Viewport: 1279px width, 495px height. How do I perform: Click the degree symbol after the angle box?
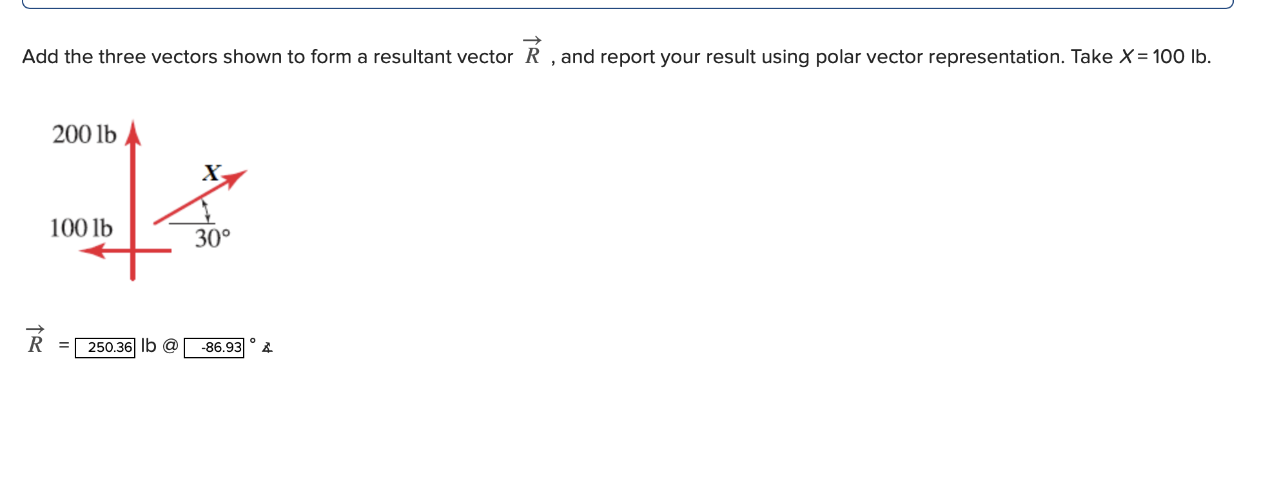click(251, 342)
